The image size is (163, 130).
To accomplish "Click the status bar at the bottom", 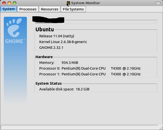I will 79,127.
